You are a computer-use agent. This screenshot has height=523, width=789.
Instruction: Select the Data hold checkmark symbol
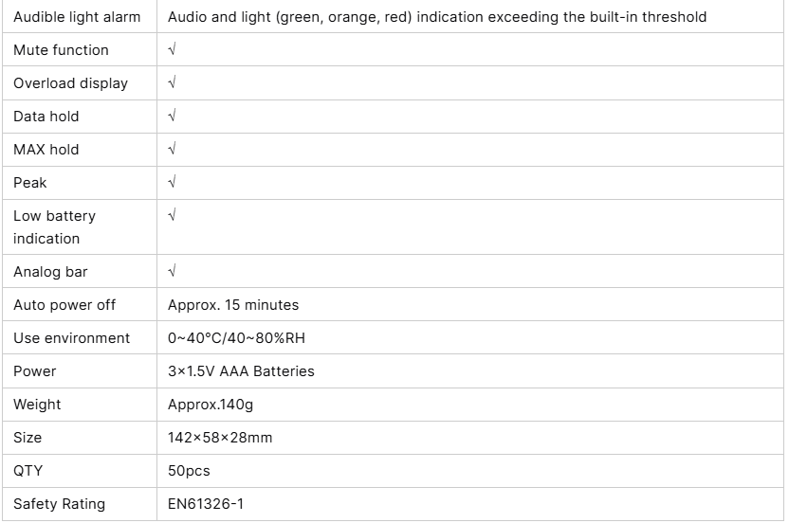[x=172, y=116]
